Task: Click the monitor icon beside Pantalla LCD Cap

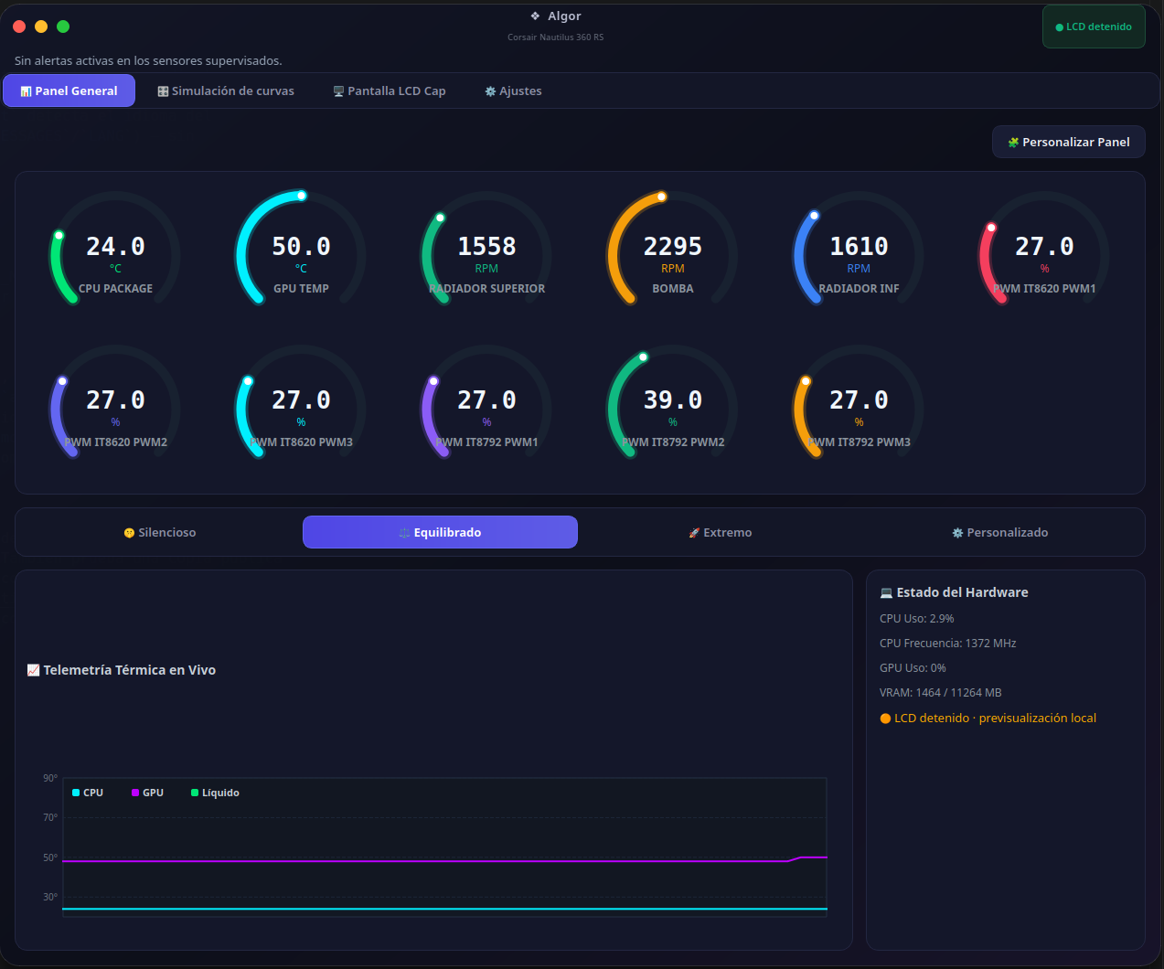Action: (x=338, y=91)
